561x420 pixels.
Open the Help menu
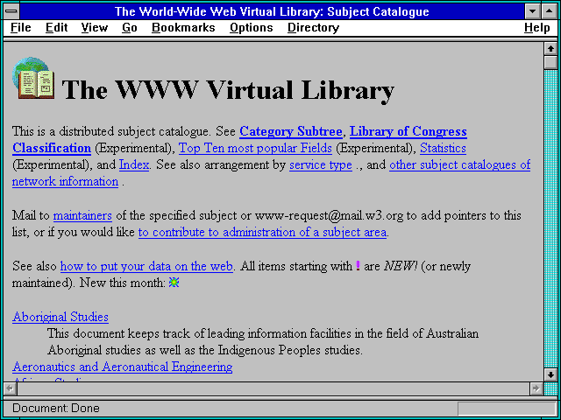click(x=537, y=28)
